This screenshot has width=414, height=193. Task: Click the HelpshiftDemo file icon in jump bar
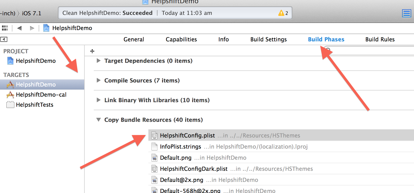pyautogui.click(x=46, y=28)
